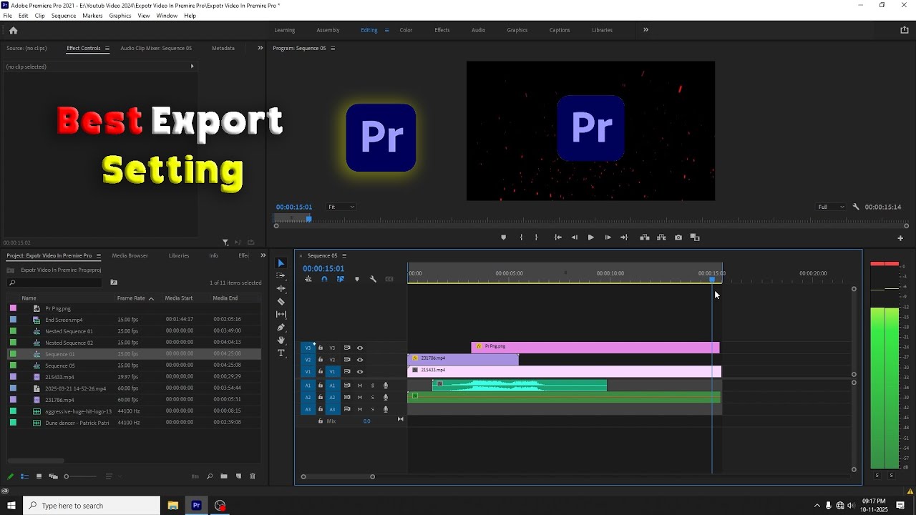Click the Clear trash icon in Project panel

(x=252, y=476)
